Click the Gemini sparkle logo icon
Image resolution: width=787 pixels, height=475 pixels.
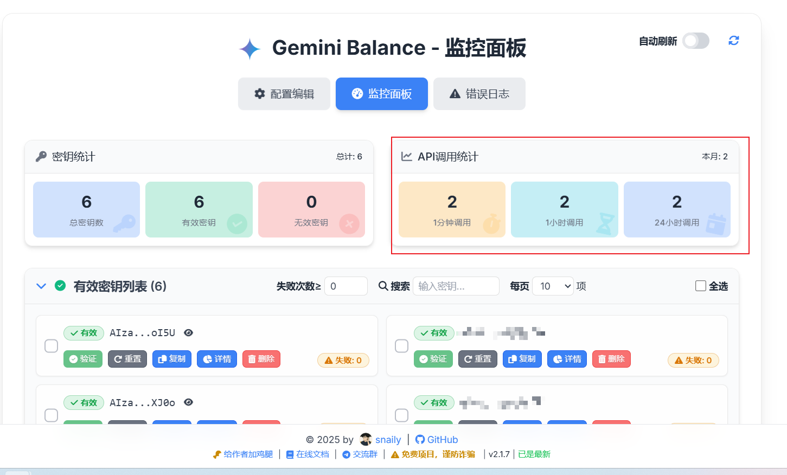[x=249, y=49]
